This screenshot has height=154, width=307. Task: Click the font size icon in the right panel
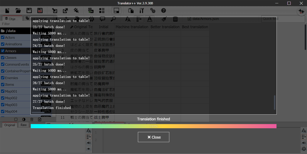(303, 131)
